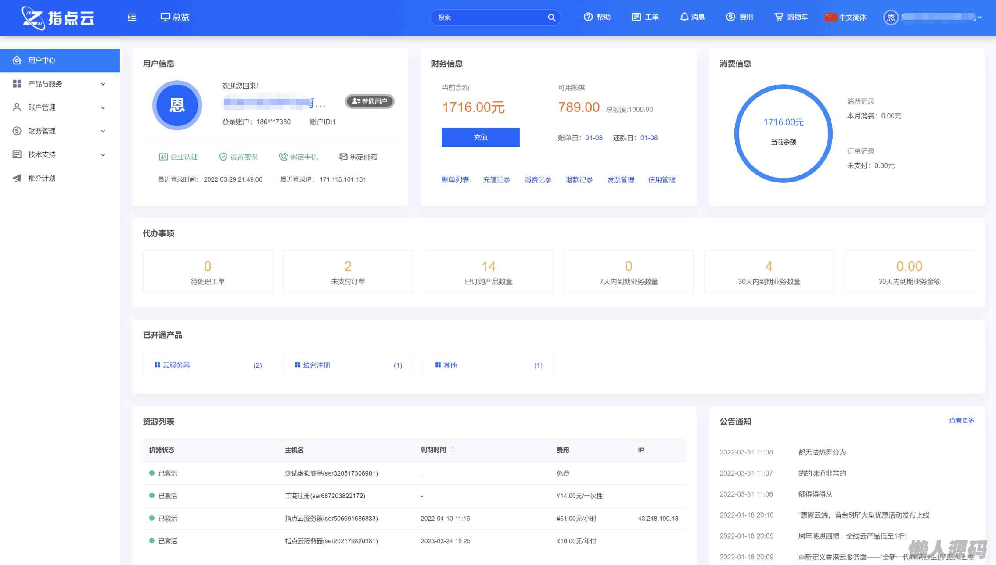
Task: Click the search magnifier icon
Action: click(x=551, y=18)
